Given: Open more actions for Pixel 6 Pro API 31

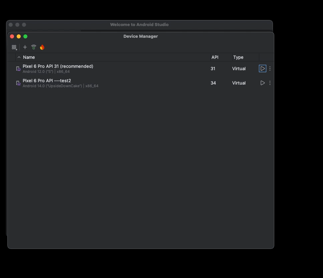Looking at the screenshot, I should coord(270,68).
